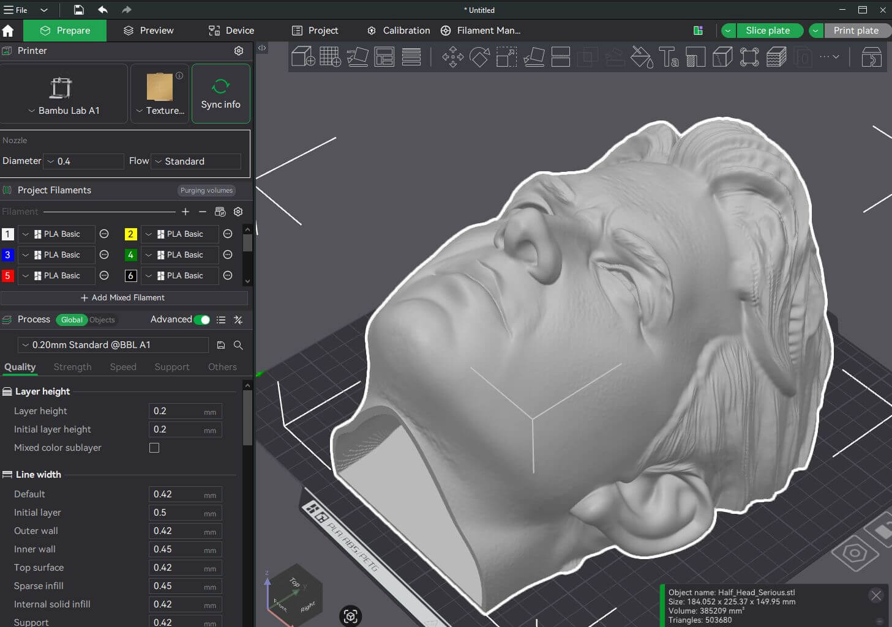Screen dimensions: 892x627
Task: Toggle the Advanced mode switch
Action: (x=202, y=320)
